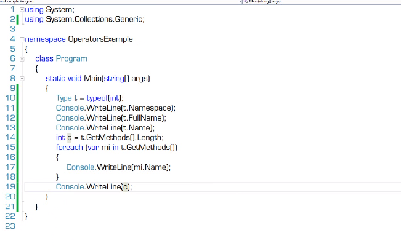The width and height of the screenshot is (401, 246).
Task: Click 't.Name' on line 13
Action: [x=137, y=128]
